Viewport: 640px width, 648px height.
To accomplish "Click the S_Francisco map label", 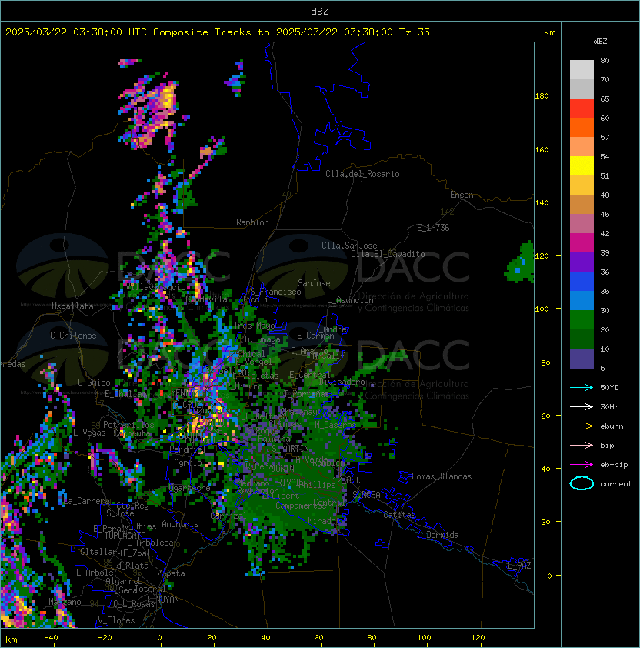I will pos(275,292).
